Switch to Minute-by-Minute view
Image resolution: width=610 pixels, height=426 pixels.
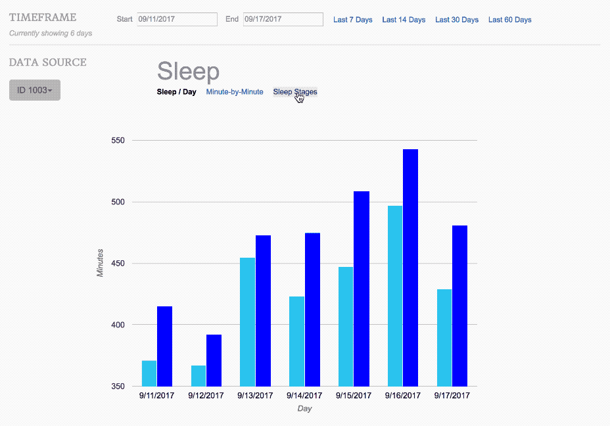235,92
